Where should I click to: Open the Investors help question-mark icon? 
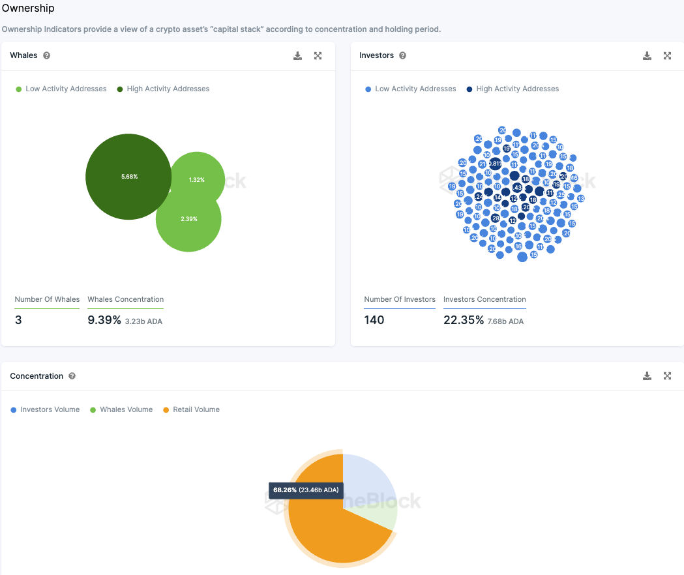pos(402,55)
